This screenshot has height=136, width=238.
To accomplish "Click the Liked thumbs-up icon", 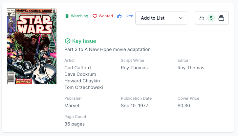I will click(119, 16).
